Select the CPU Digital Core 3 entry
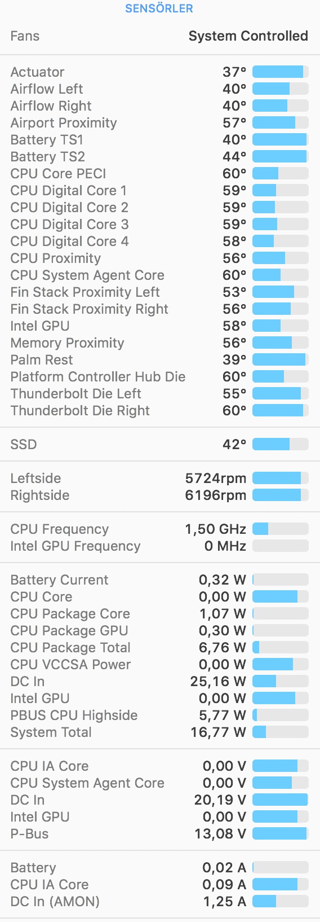The width and height of the screenshot is (320, 922). pyautogui.click(x=160, y=225)
